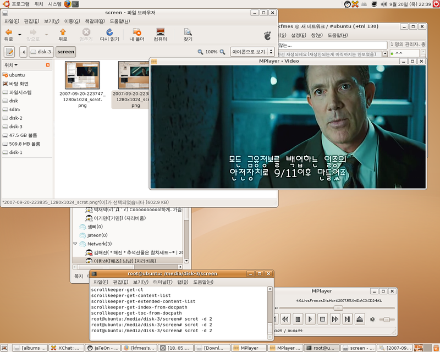
Task: Open the 위치 sidebar selector dropdown
Action: [11, 65]
